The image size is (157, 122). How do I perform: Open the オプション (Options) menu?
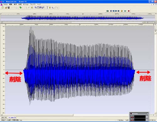(x=26, y=4)
